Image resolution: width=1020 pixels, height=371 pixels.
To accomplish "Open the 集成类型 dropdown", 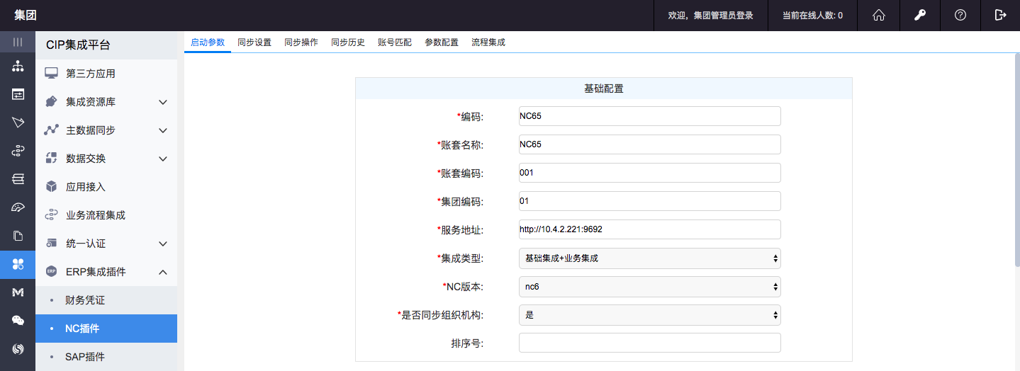I will (x=649, y=258).
